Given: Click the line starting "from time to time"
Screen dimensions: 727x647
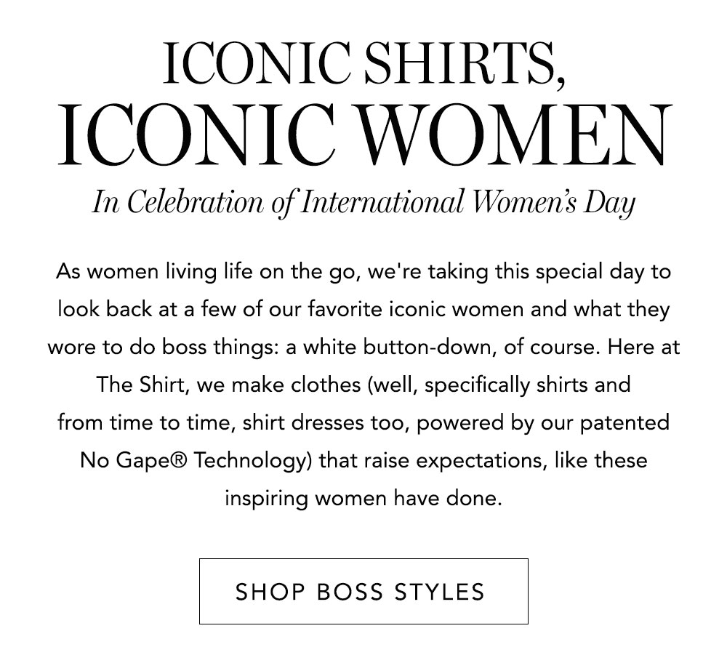Looking at the screenshot, I should tap(363, 422).
